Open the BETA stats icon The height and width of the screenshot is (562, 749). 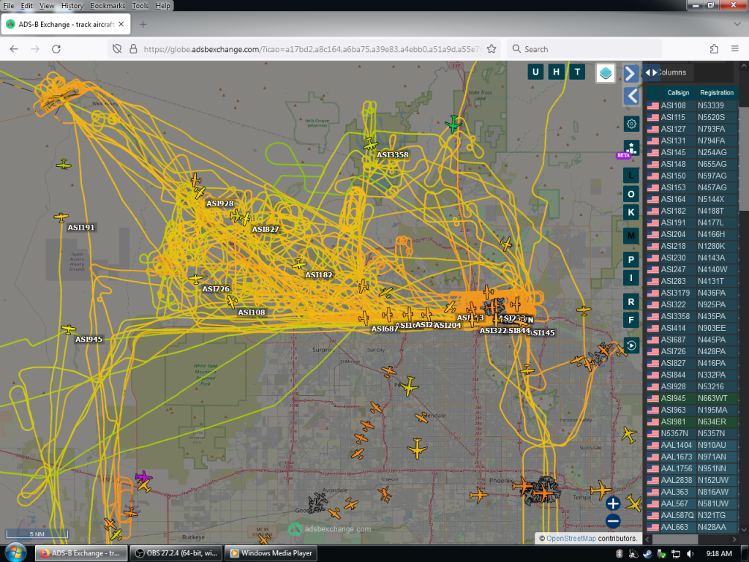coord(631,148)
